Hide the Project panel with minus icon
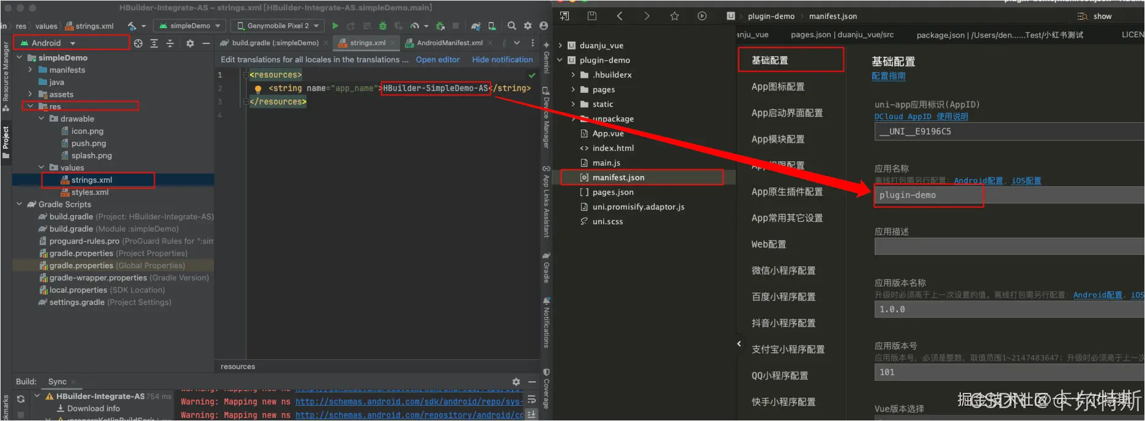 [x=206, y=43]
